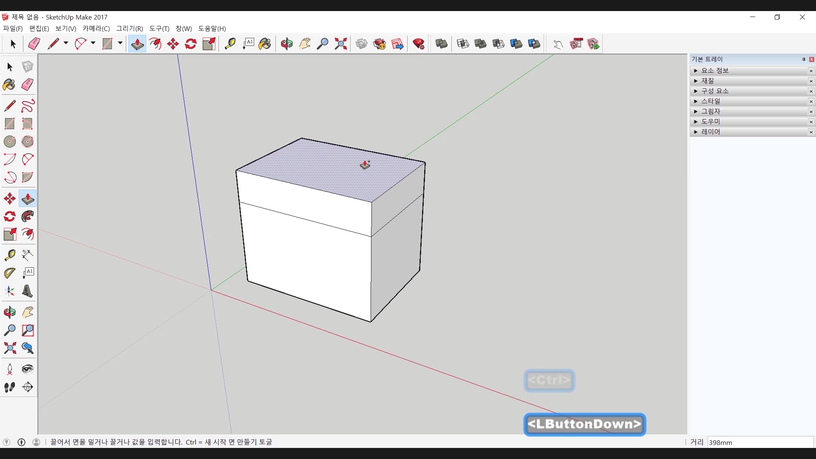Select the Orbit tool in left toolbar
This screenshot has height=459, width=816.
click(x=9, y=312)
